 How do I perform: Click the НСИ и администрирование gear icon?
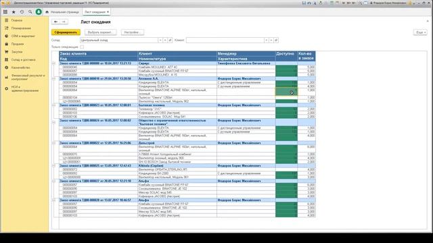[x=7, y=88]
